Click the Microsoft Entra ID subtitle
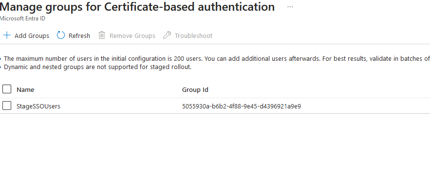Image resolution: width=430 pixels, height=177 pixels. [x=22, y=18]
